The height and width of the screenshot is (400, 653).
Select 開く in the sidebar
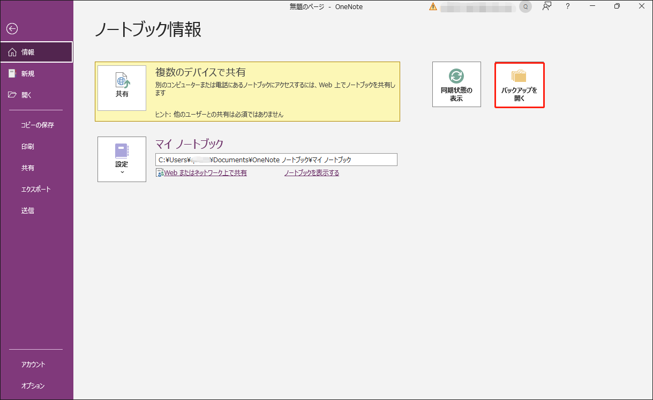(36, 95)
